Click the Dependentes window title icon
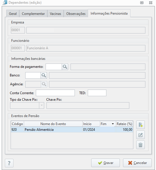This screenshot has width=156, height=170. [5, 3]
